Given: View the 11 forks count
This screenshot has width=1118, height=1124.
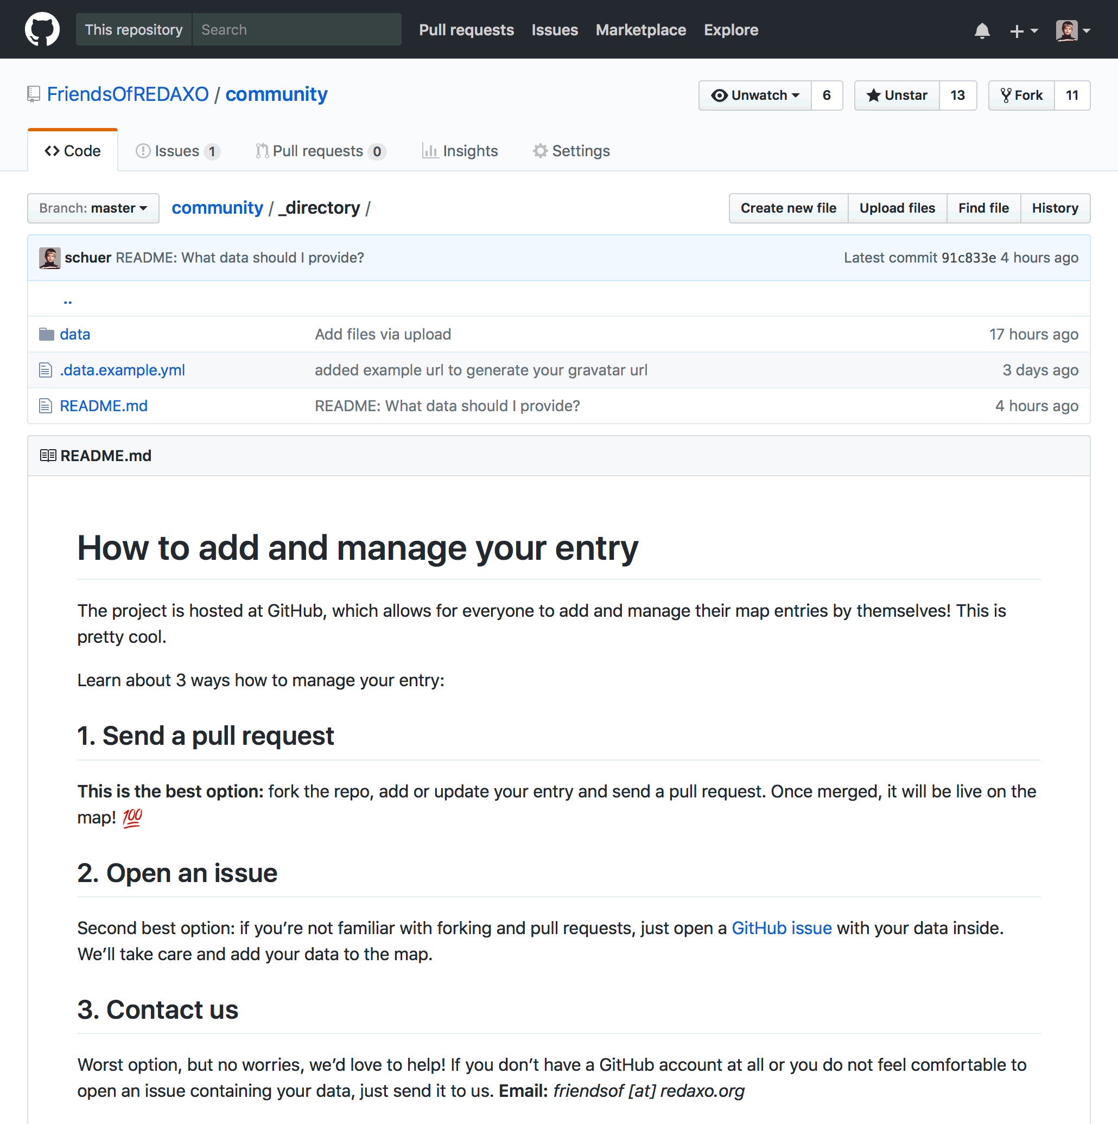Looking at the screenshot, I should 1071,95.
